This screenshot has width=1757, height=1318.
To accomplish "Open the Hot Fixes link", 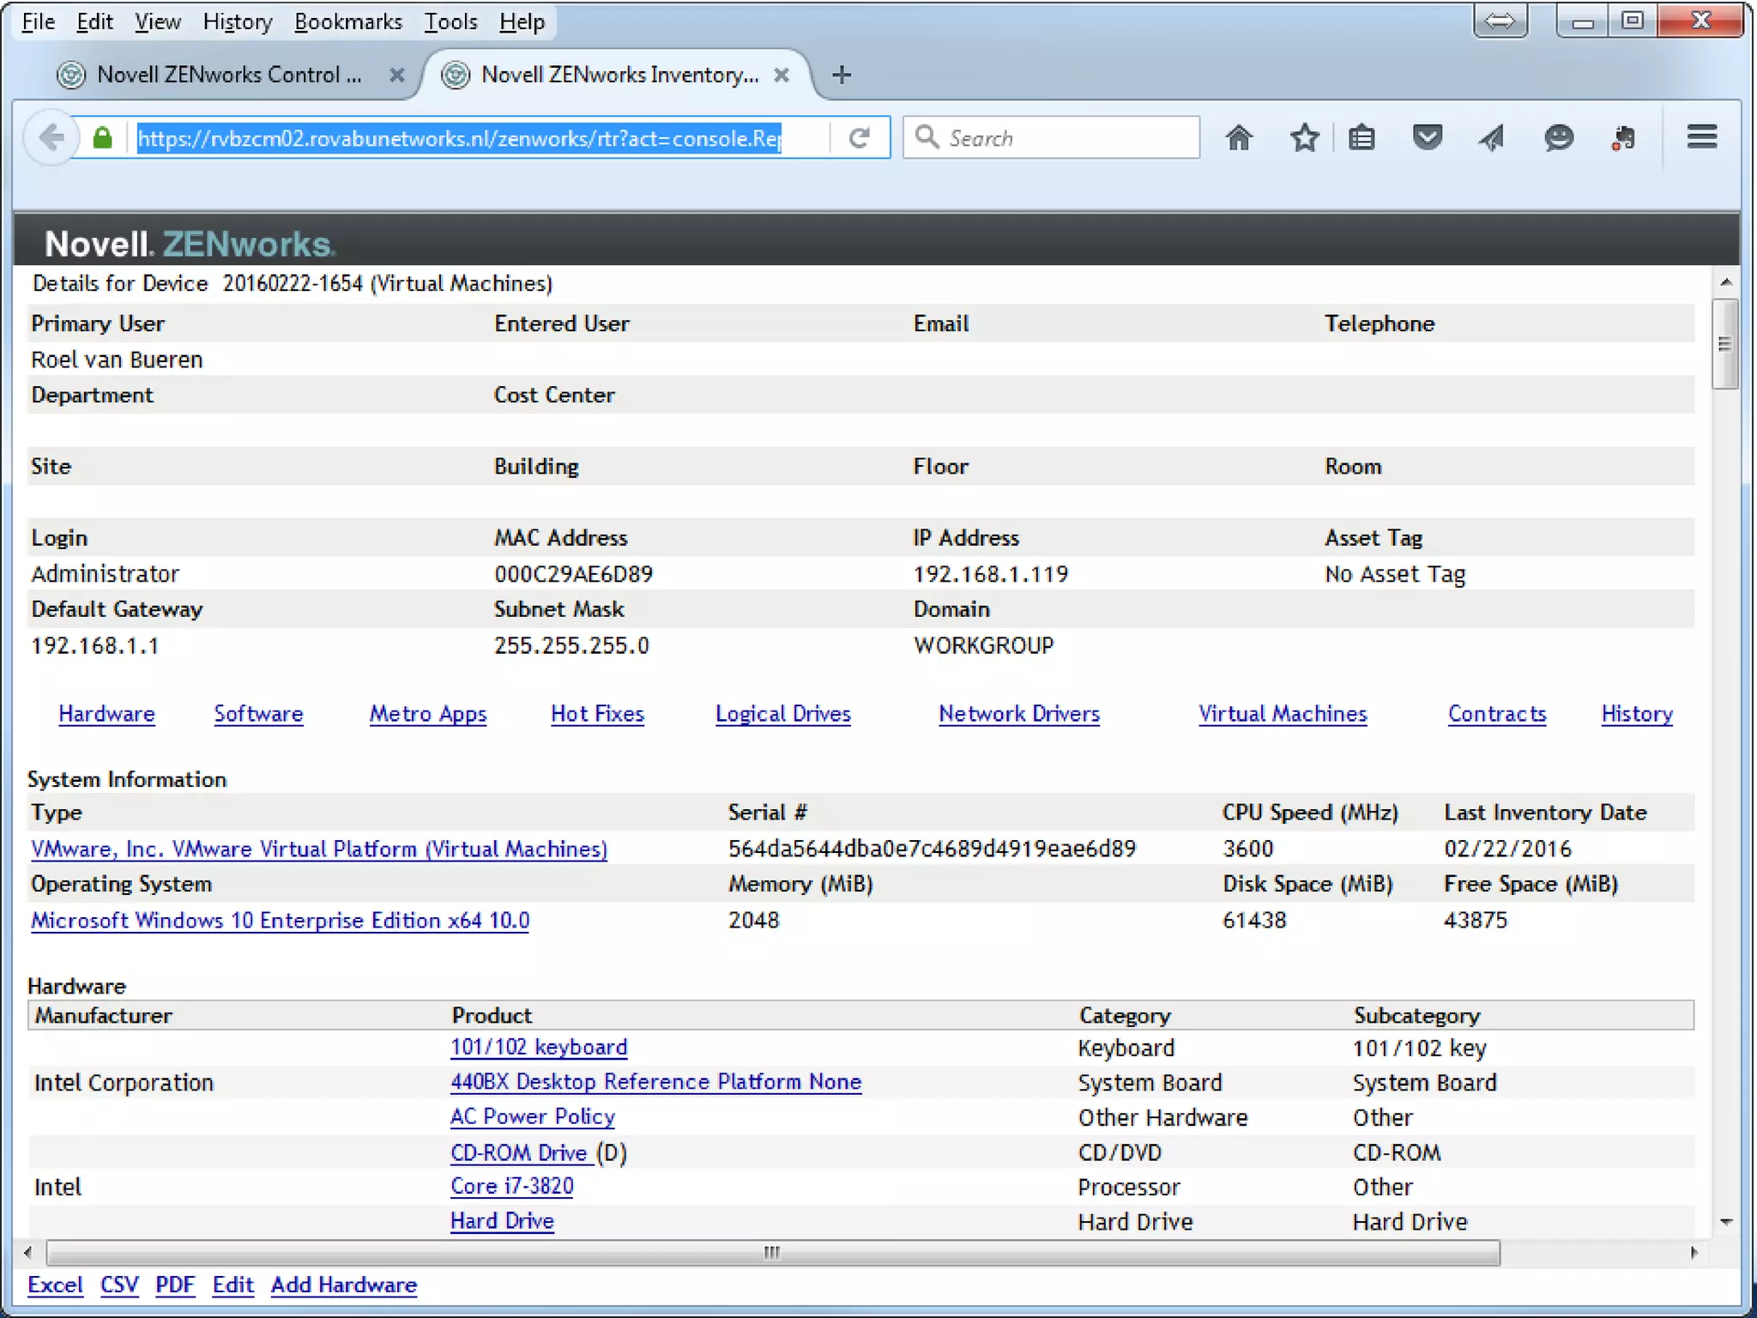I will (597, 714).
